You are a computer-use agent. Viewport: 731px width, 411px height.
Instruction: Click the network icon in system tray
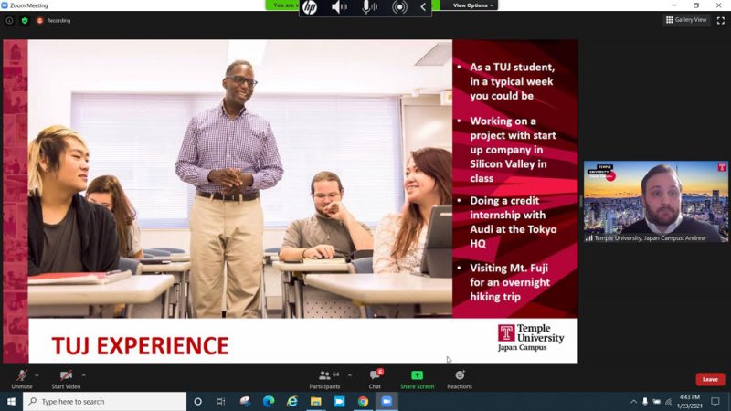coord(669,402)
